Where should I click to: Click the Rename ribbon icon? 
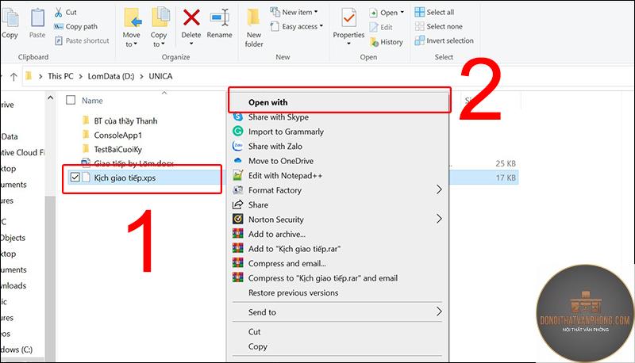click(220, 17)
